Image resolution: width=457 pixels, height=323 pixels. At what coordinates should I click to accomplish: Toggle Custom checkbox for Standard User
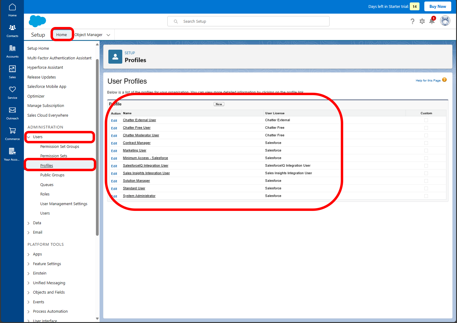point(426,188)
